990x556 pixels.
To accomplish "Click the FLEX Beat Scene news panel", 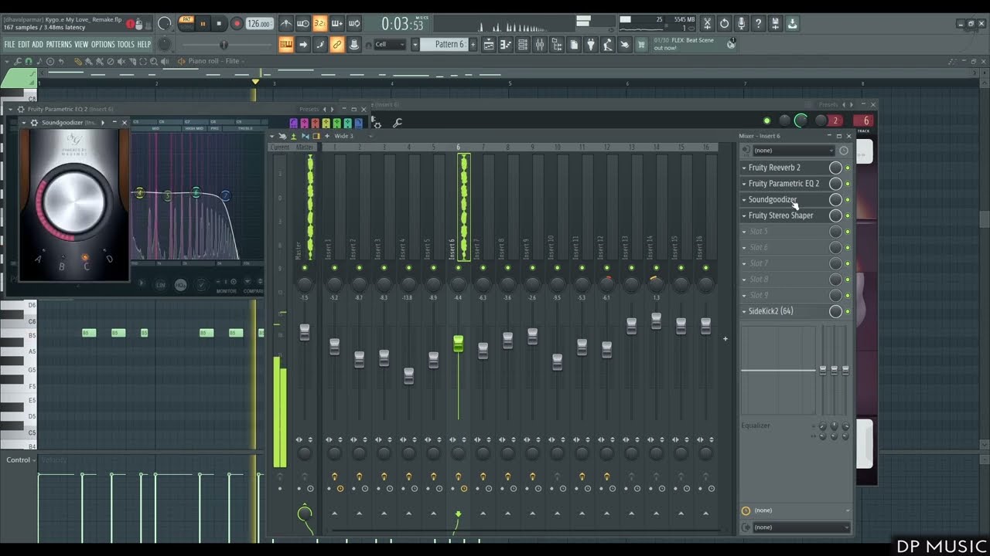I will (694, 44).
